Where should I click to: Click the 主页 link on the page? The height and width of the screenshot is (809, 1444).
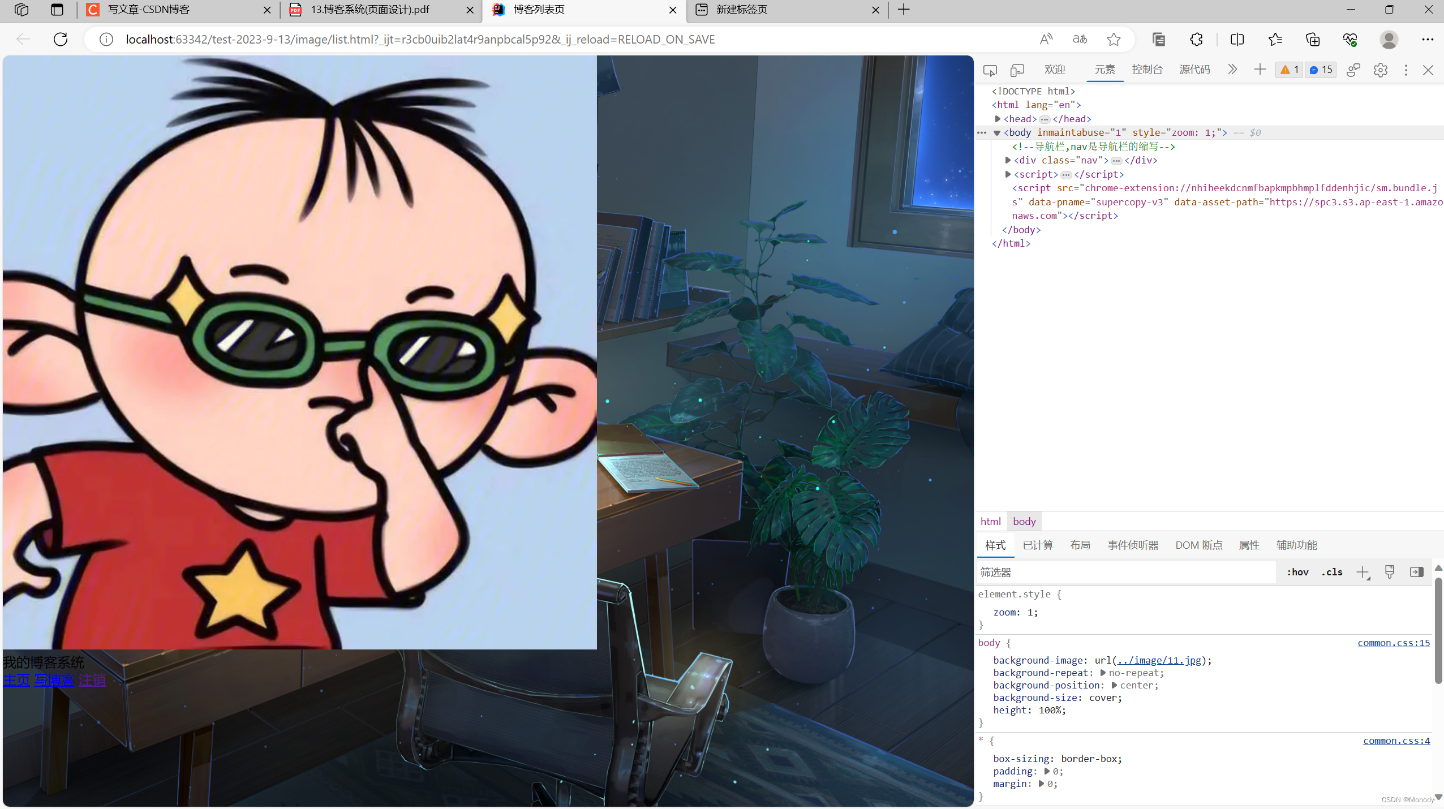pyautogui.click(x=16, y=679)
